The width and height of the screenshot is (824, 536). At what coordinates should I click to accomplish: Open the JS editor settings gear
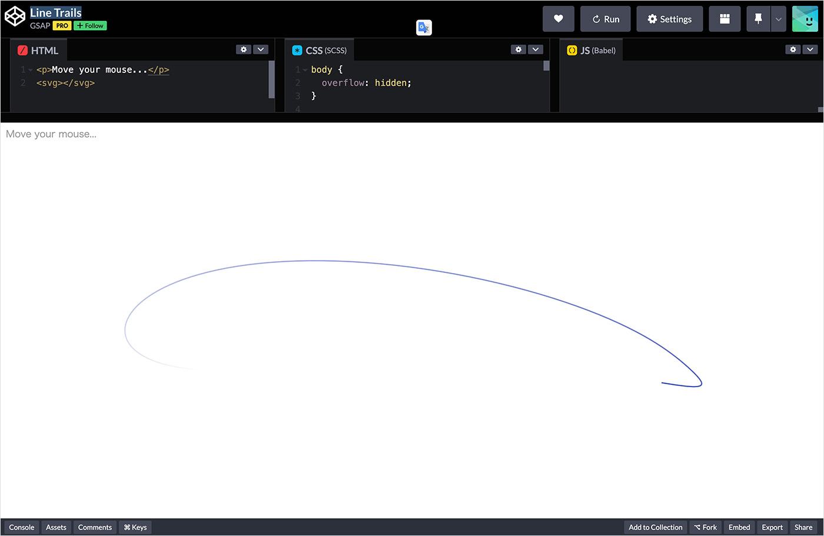[x=793, y=49]
